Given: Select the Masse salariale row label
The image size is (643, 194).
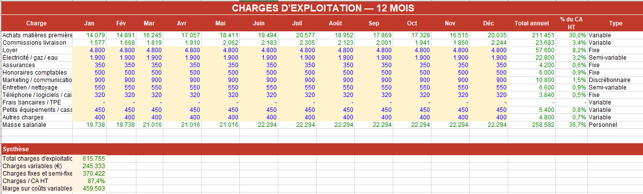Looking at the screenshot, I should pos(24,125).
